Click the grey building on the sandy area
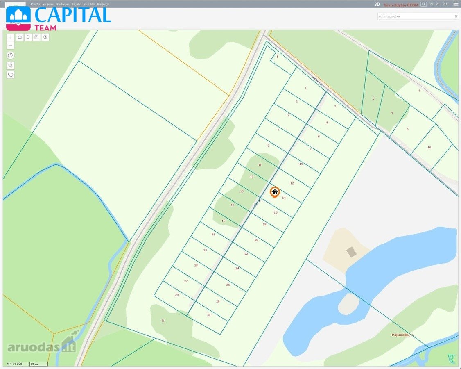Image resolution: width=461 pixels, height=369 pixels. tap(351, 252)
